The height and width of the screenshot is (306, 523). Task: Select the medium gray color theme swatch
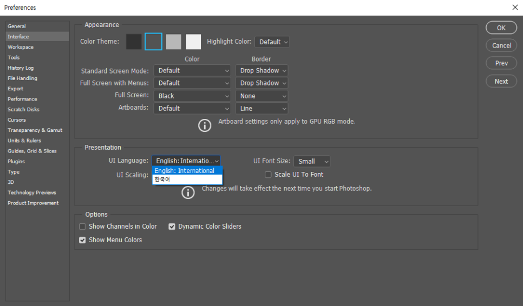pos(173,42)
